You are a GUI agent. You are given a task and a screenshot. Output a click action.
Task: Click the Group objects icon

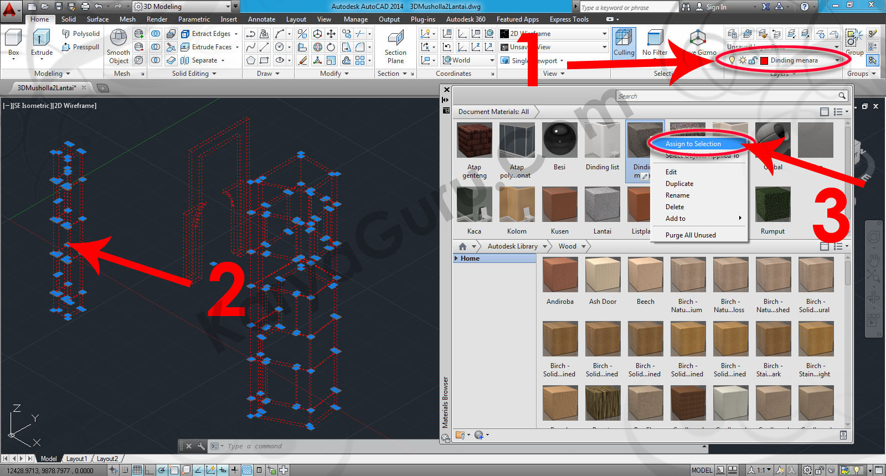853,39
